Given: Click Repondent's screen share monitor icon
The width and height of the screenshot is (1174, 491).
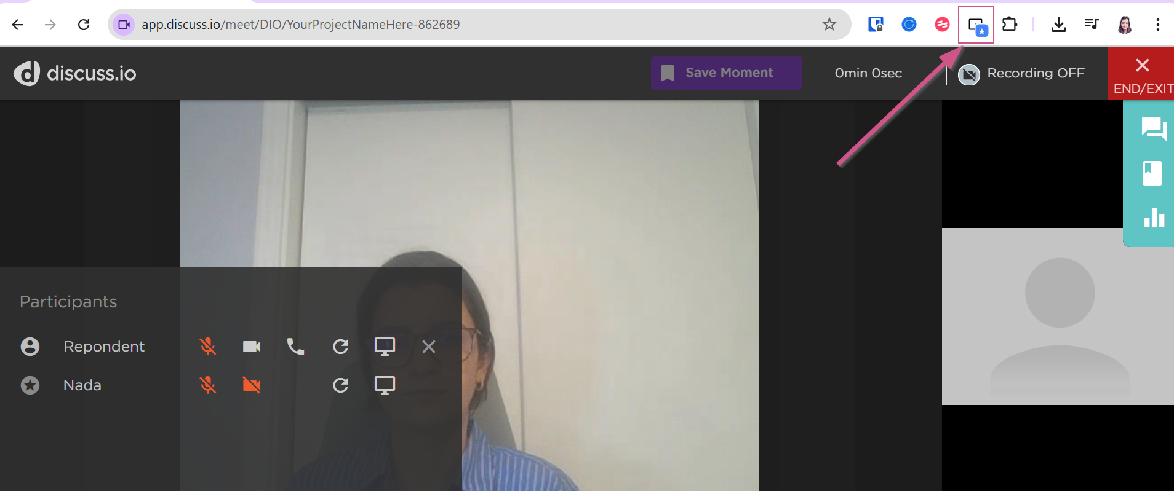Looking at the screenshot, I should click(385, 347).
